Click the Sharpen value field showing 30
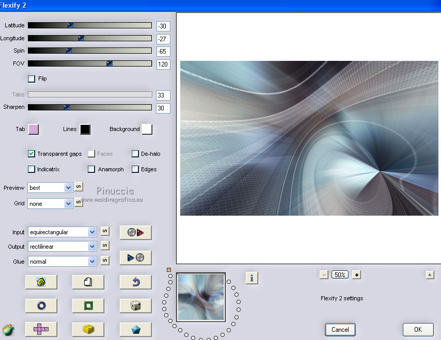Screen dimensions: 441x340 pyautogui.click(x=163, y=108)
